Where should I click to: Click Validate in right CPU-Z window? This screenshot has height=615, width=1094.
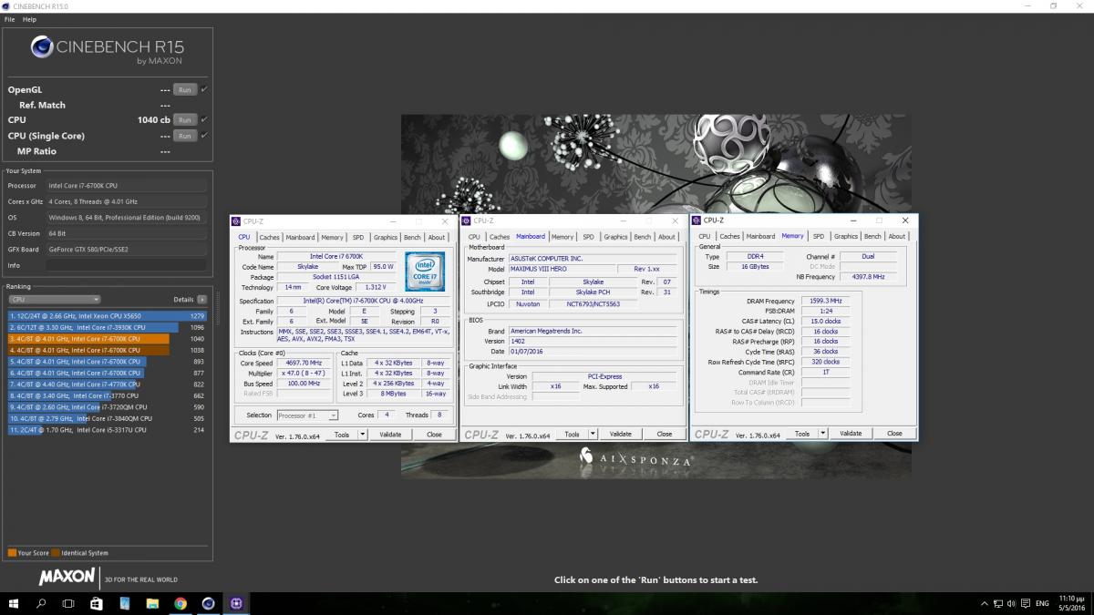tap(851, 434)
